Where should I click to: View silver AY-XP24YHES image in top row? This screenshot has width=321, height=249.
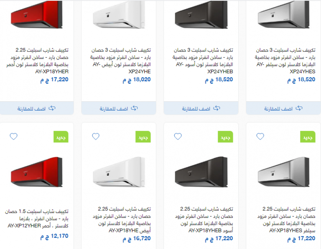tap(283, 15)
